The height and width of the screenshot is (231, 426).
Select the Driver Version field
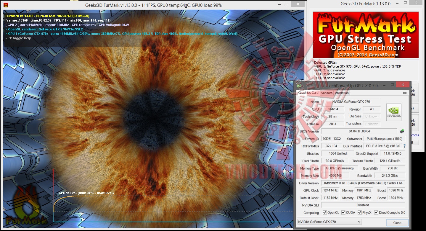(x=363, y=183)
